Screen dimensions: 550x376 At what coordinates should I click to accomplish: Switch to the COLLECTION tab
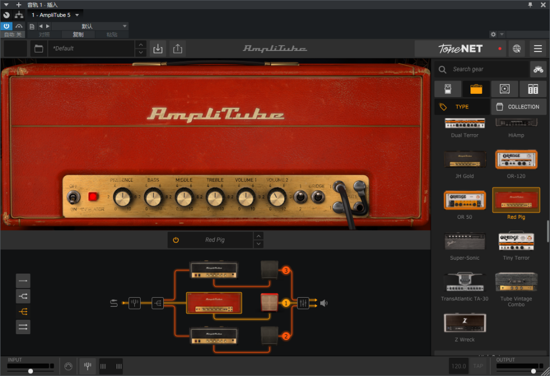coord(519,107)
